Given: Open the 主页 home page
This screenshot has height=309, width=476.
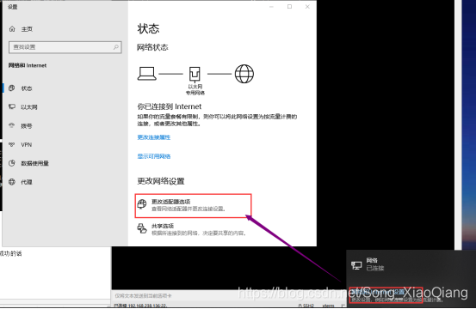Looking at the screenshot, I should tap(27, 29).
